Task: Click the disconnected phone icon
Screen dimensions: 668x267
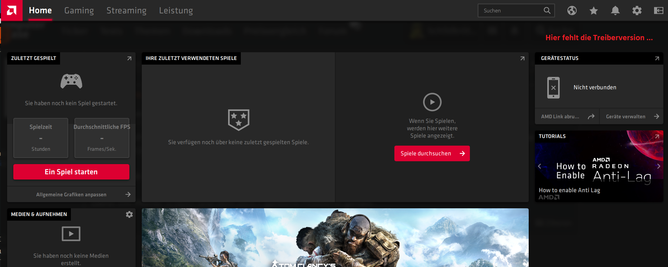Action: point(553,88)
